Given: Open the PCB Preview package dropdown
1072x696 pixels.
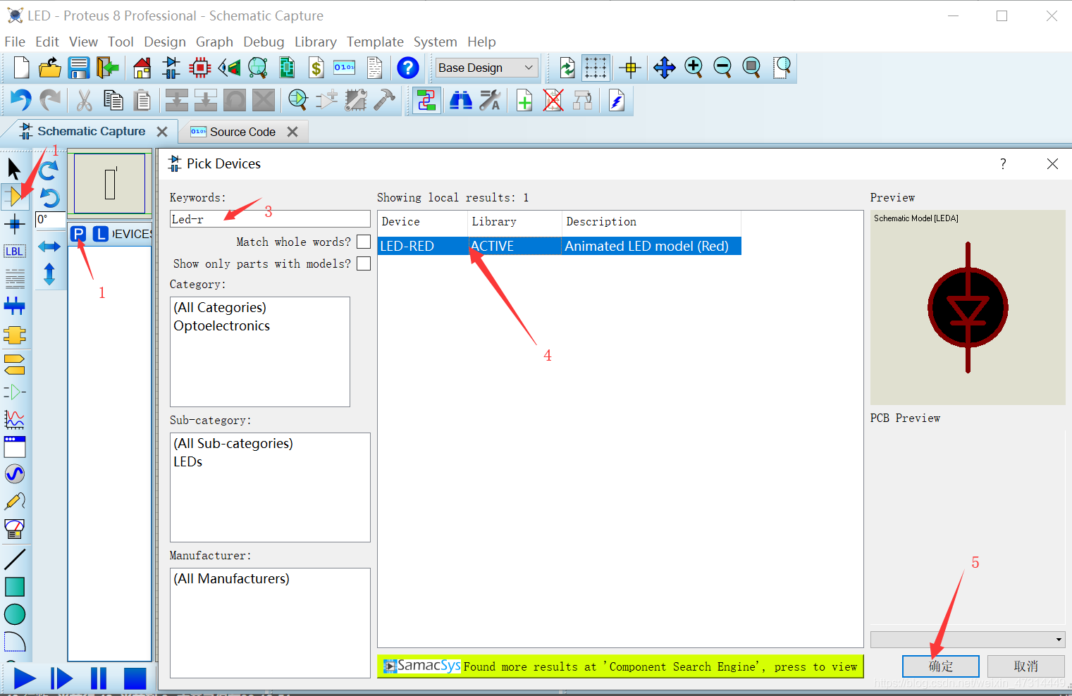Looking at the screenshot, I should tap(967, 640).
